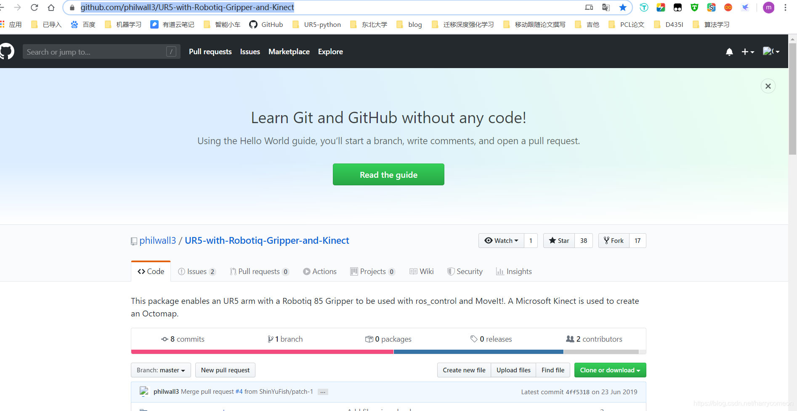Expand the plus create-new dropdown in header
Image resolution: width=797 pixels, height=411 pixels.
(x=748, y=52)
